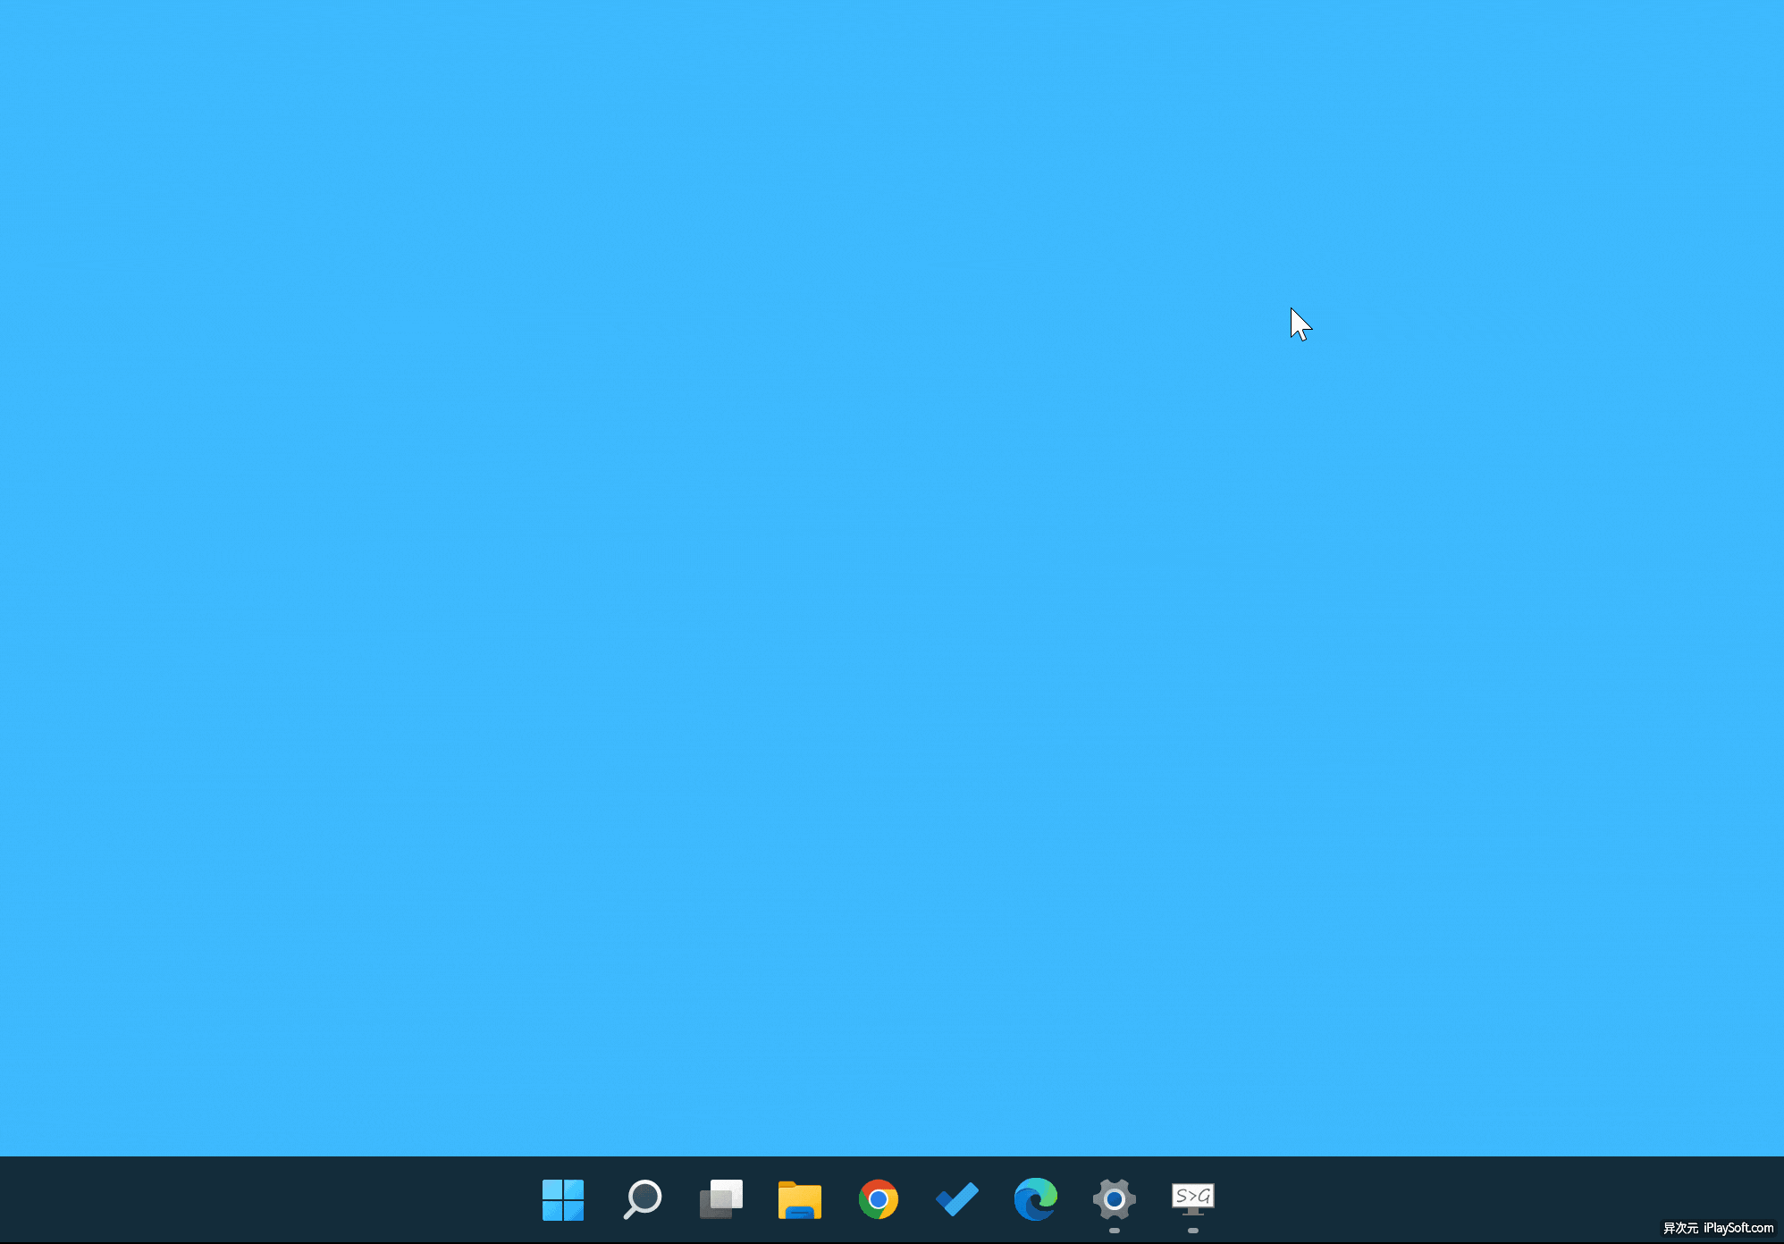Screen dimensions: 1784x1244
Task: Open Microsoft Edge browser
Action: [x=1036, y=1198]
